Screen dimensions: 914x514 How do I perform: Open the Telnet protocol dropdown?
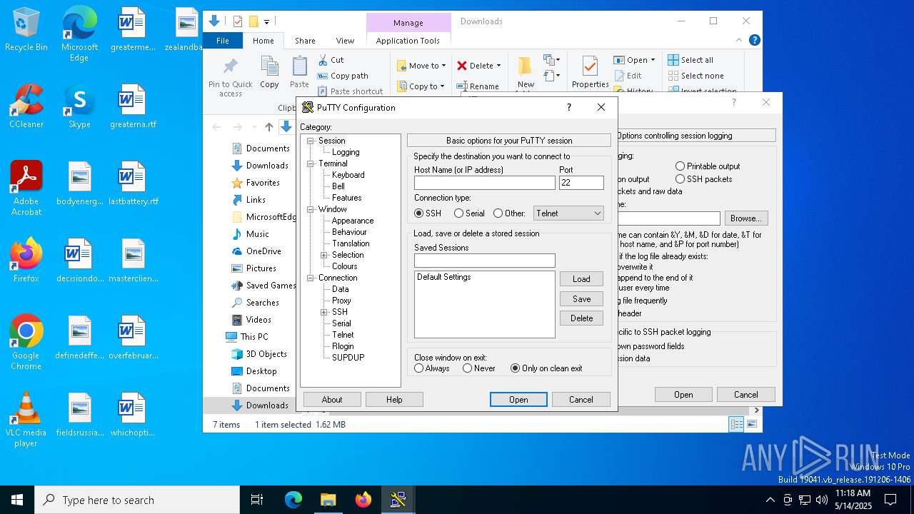568,213
